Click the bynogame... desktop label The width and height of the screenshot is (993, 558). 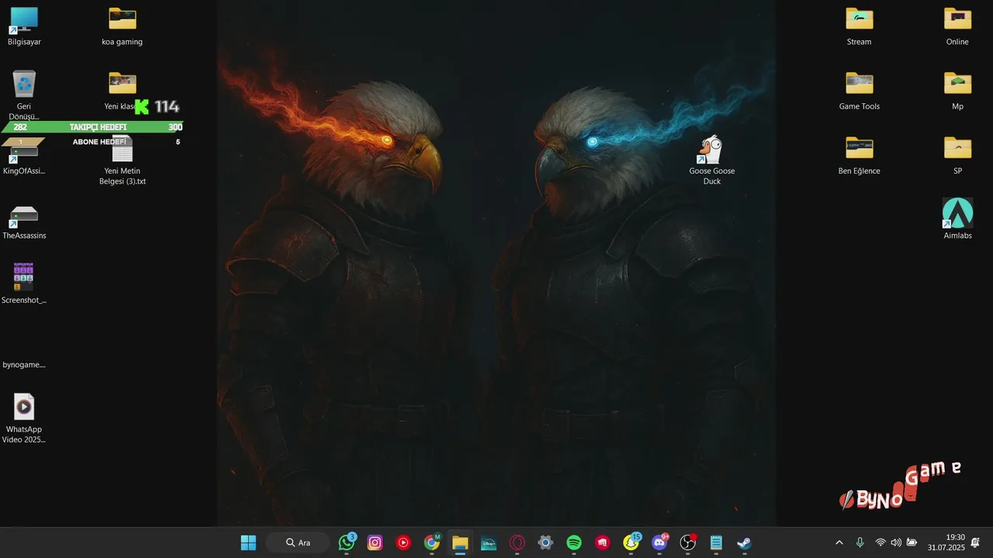tap(24, 365)
